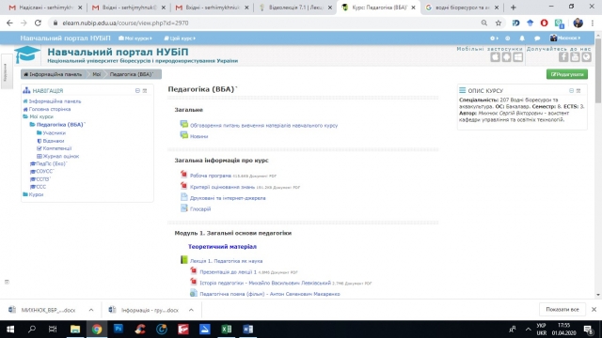Open Головна сторінка in the navigation

[50, 109]
